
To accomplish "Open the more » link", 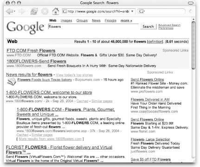I will (126, 20).
